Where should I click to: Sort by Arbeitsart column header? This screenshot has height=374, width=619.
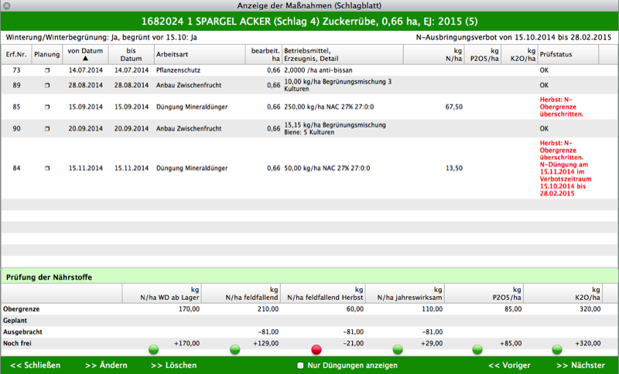pyautogui.click(x=200, y=54)
